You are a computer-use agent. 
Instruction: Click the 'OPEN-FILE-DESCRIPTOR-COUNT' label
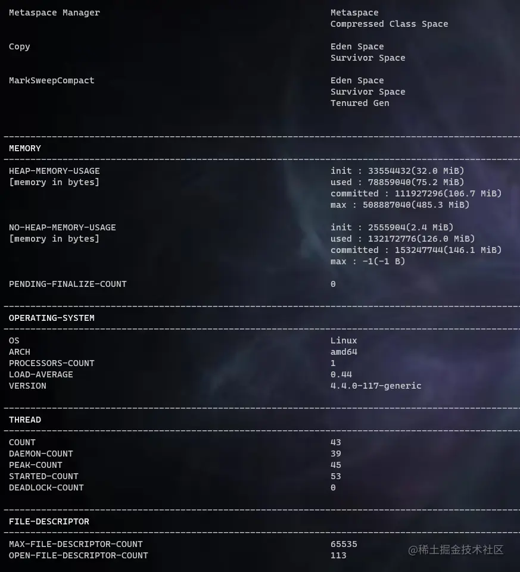[79, 555]
